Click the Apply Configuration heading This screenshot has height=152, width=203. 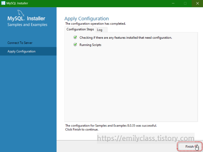click(87, 19)
